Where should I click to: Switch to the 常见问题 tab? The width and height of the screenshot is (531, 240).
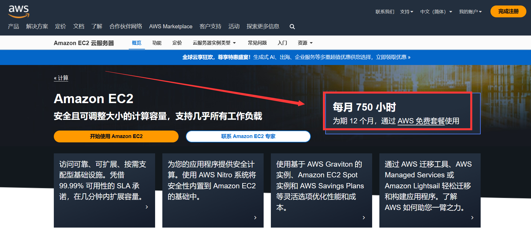(x=257, y=43)
